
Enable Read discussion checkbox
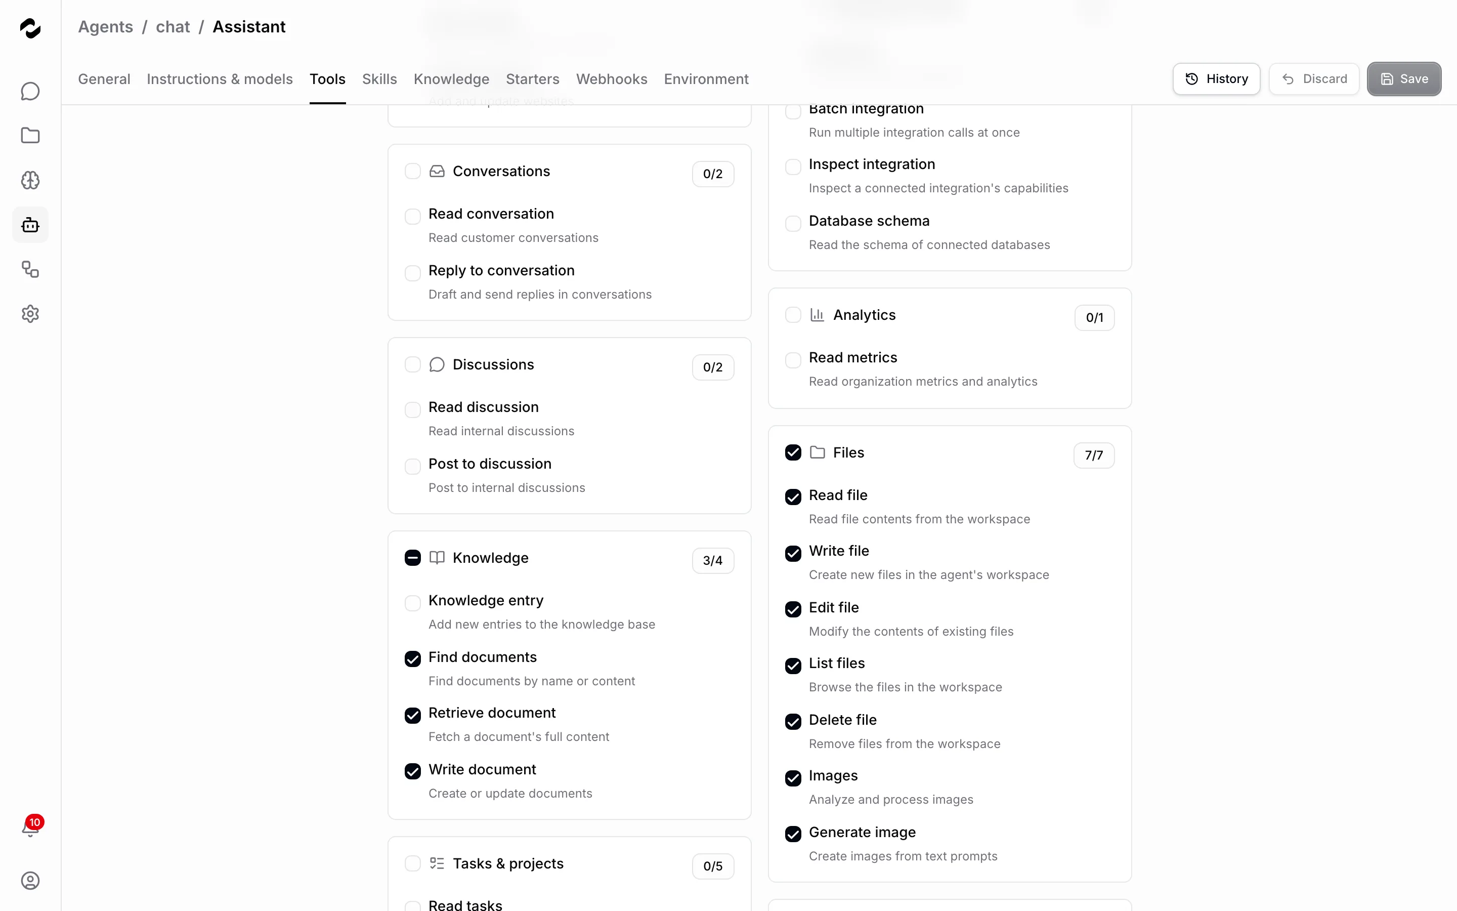412,410
